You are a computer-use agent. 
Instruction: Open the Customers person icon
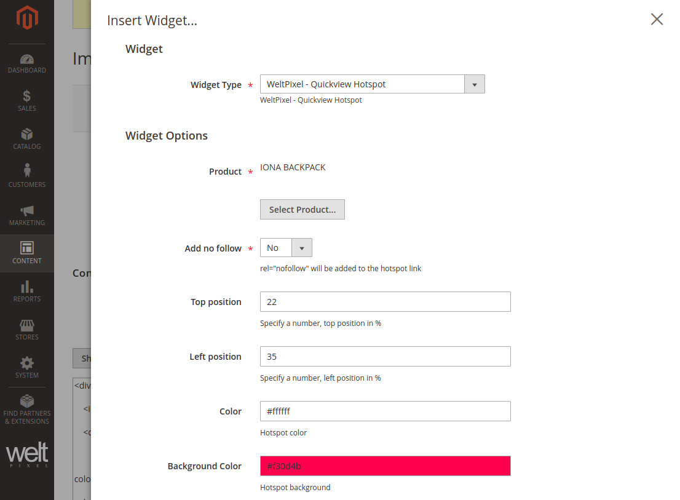click(26, 171)
